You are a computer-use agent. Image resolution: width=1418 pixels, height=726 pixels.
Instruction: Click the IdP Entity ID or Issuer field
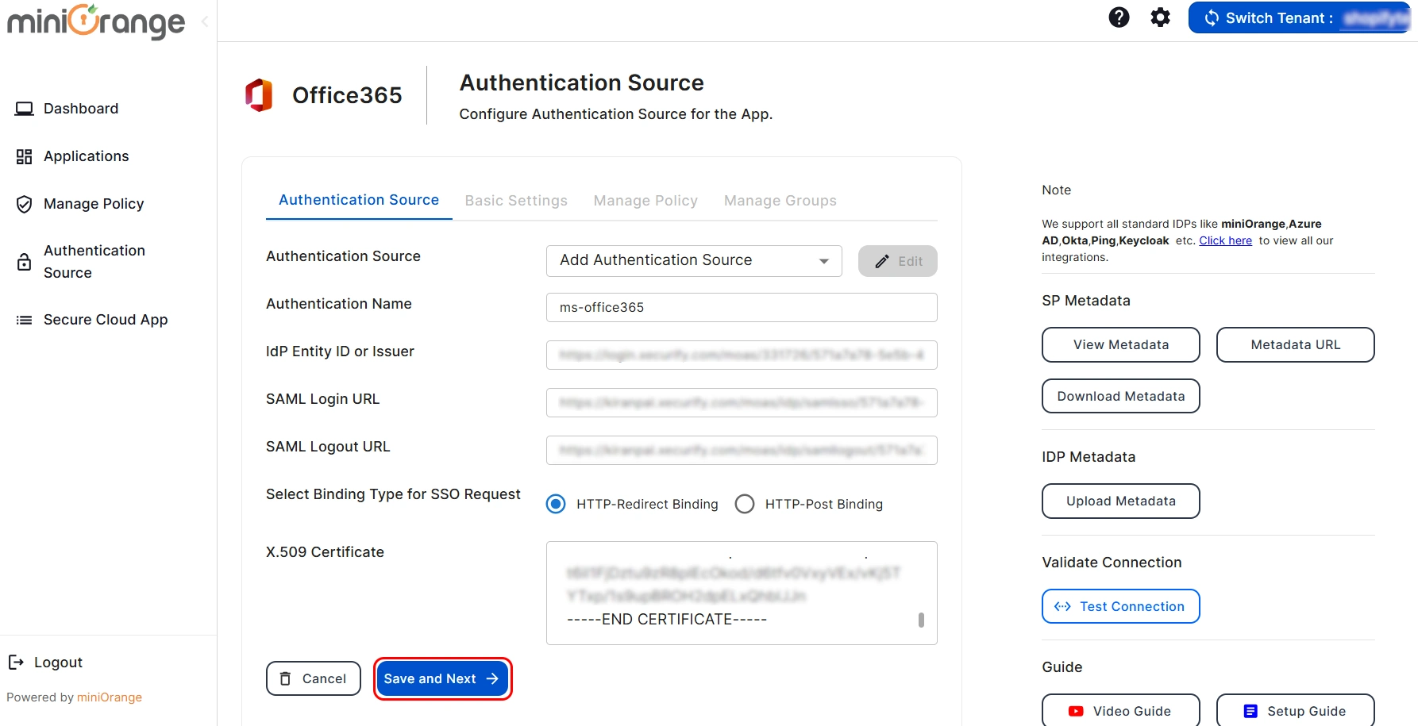pos(742,355)
